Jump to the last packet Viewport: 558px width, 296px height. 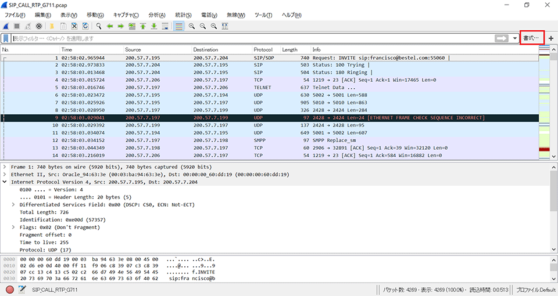(153, 26)
